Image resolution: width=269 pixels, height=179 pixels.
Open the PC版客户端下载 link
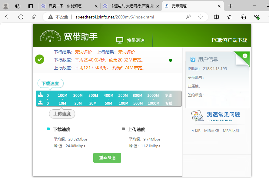(229, 40)
